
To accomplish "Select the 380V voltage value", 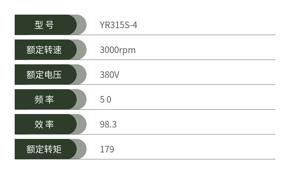I will point(109,75).
